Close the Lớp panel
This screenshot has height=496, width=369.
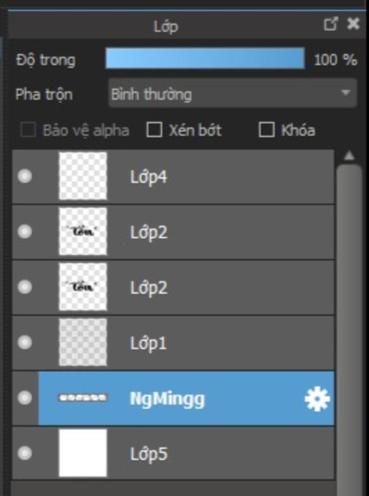coord(353,24)
